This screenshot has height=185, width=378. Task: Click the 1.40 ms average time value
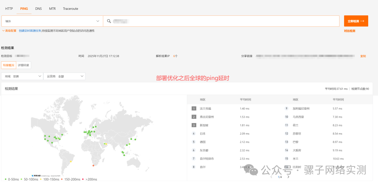point(244,109)
